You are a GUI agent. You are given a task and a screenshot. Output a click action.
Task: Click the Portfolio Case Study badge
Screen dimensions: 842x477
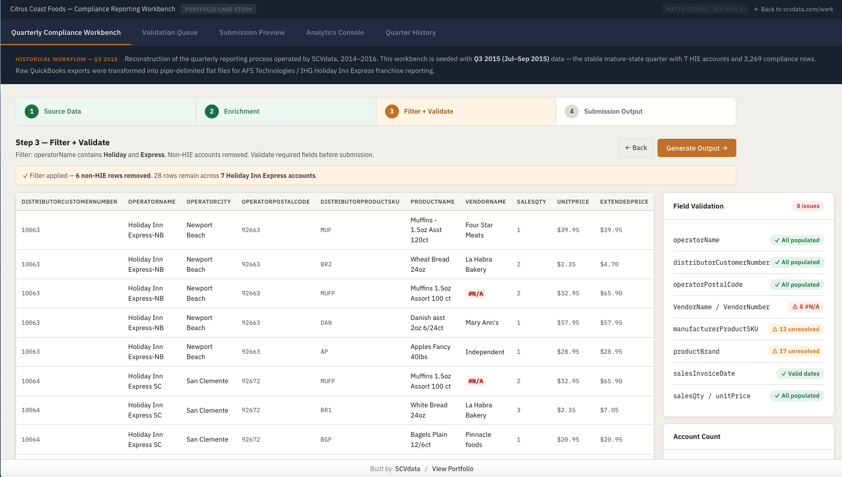(219, 9)
